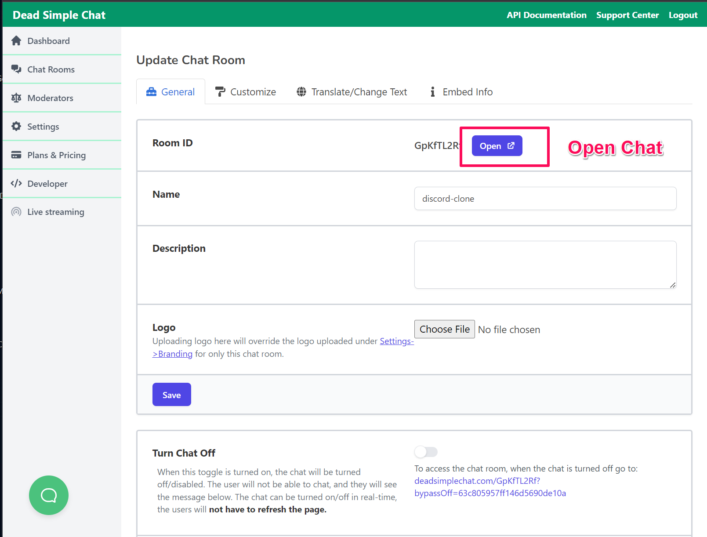707x537 pixels.
Task: Click the Logout link
Action: click(x=683, y=15)
